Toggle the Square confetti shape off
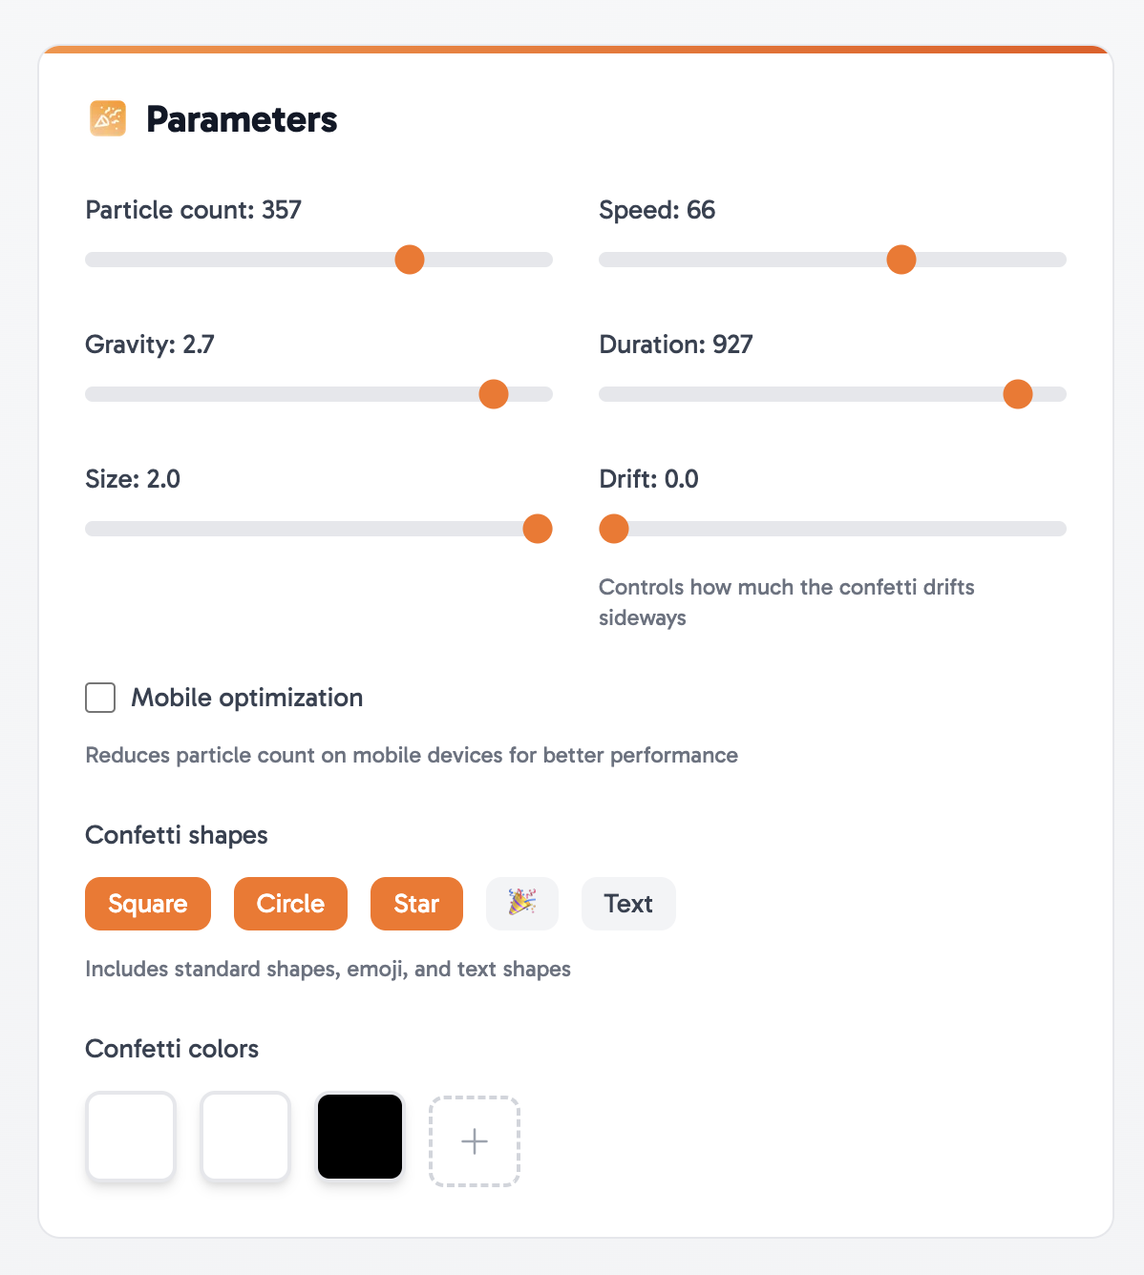Viewport: 1144px width, 1275px height. pyautogui.click(x=148, y=903)
